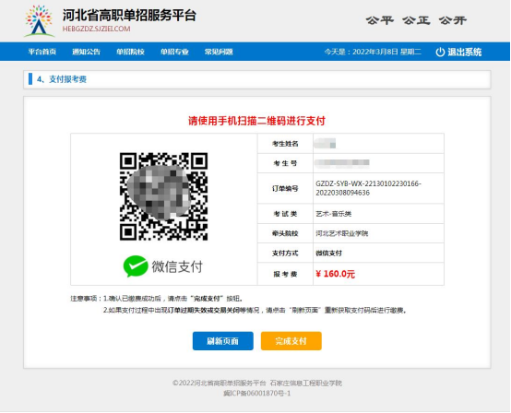Open the 通知公告 menu item
The height and width of the screenshot is (413, 511).
(86, 52)
